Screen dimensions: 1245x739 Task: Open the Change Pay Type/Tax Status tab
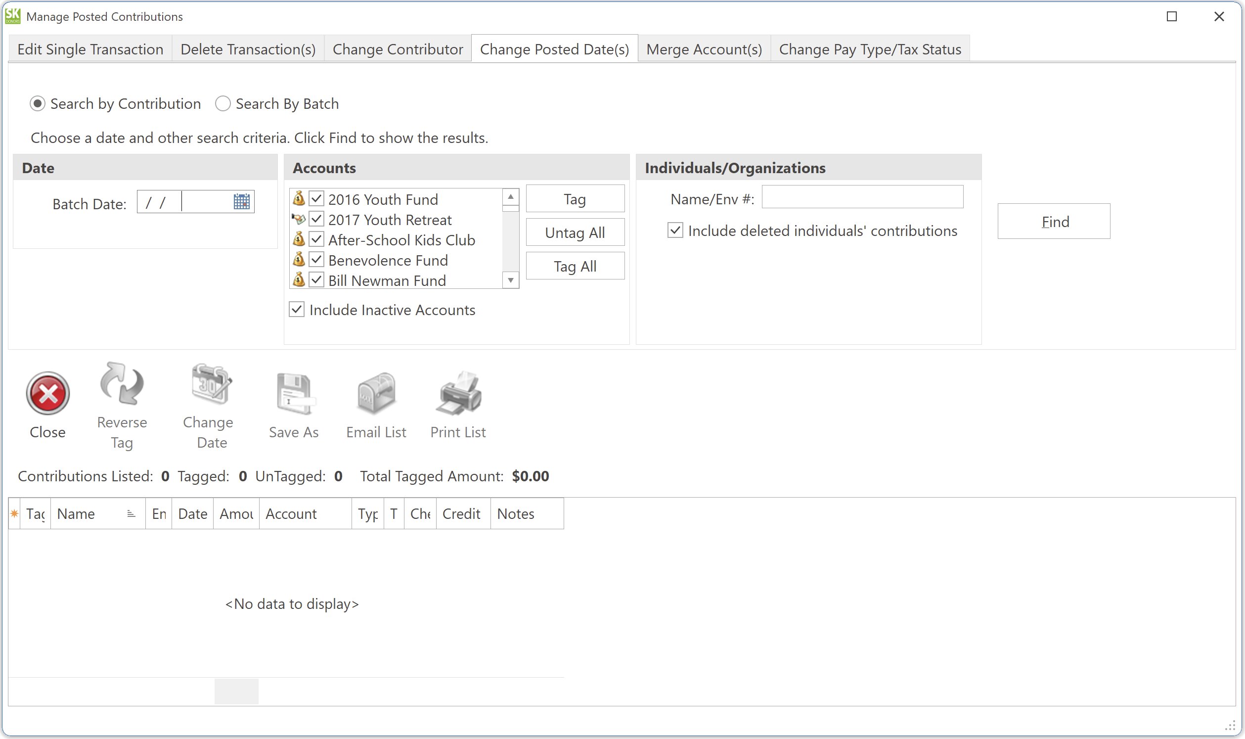pyautogui.click(x=870, y=49)
